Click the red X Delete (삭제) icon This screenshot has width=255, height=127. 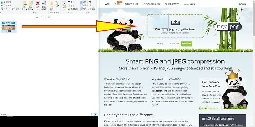[x=38, y=4]
